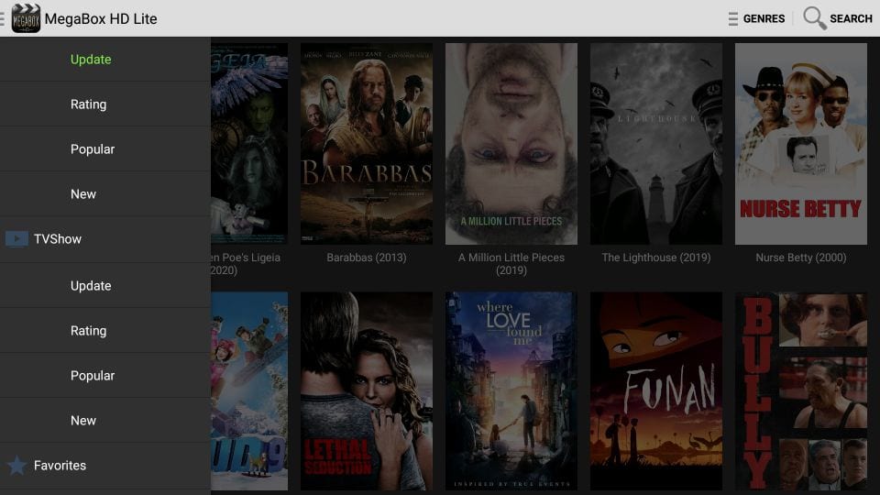Open the Where Love Found Me poster
Screen dimensions: 880x495
(x=511, y=391)
